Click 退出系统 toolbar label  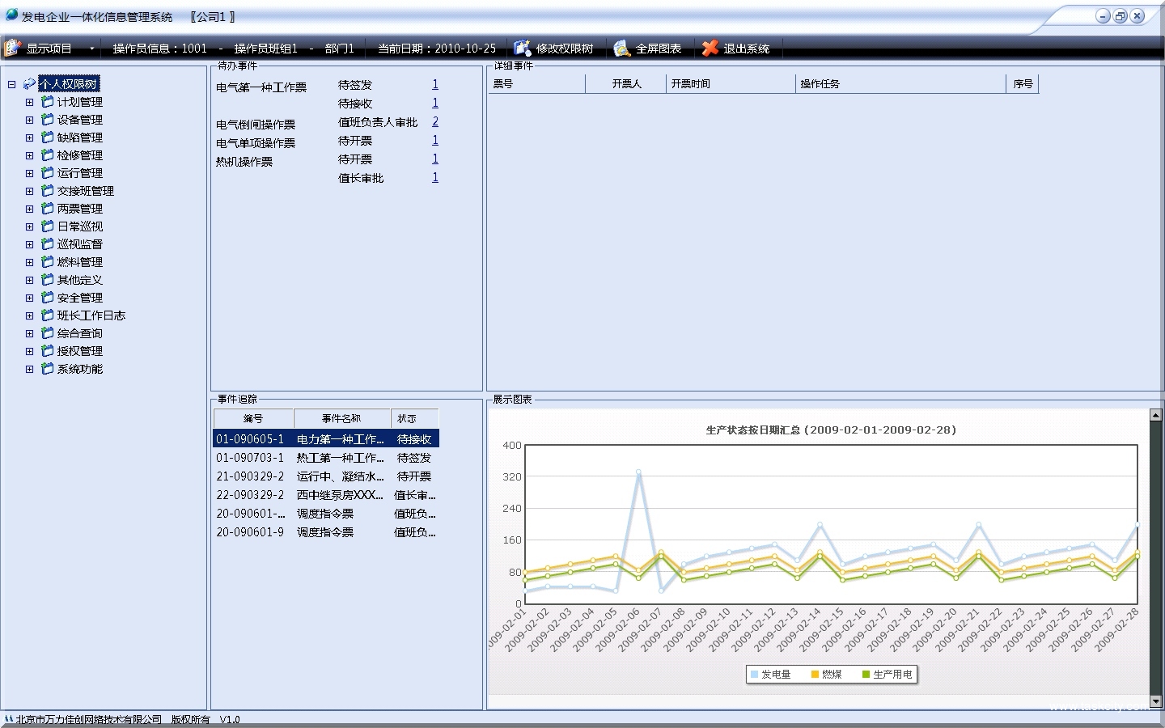[x=746, y=49]
